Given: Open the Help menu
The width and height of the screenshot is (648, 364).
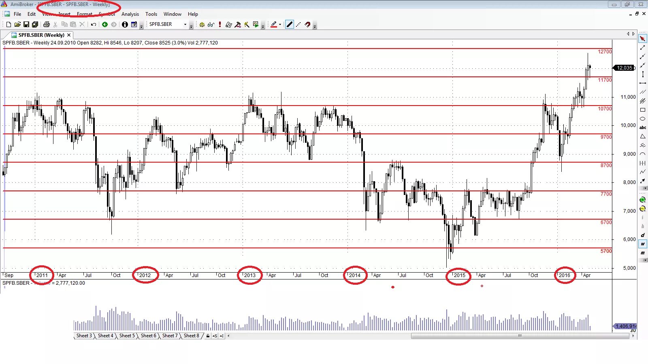Looking at the screenshot, I should coord(193,14).
